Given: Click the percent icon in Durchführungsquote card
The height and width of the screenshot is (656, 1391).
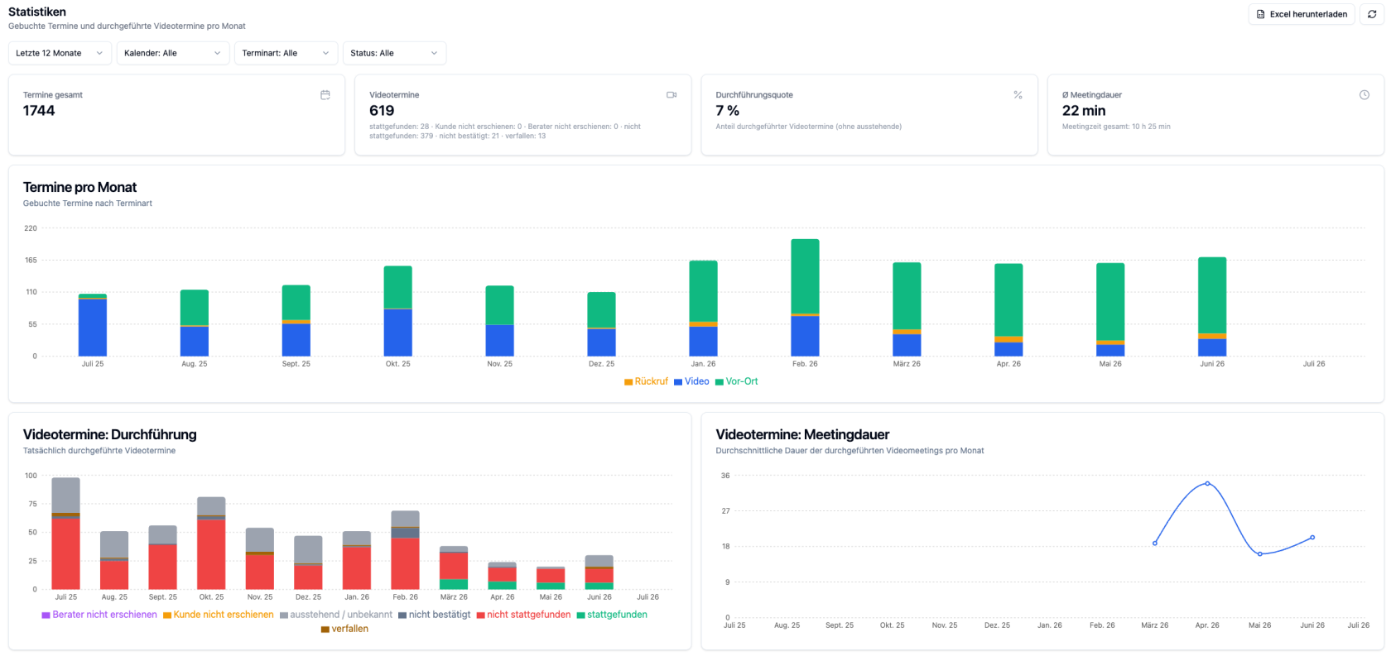Looking at the screenshot, I should (x=1018, y=95).
